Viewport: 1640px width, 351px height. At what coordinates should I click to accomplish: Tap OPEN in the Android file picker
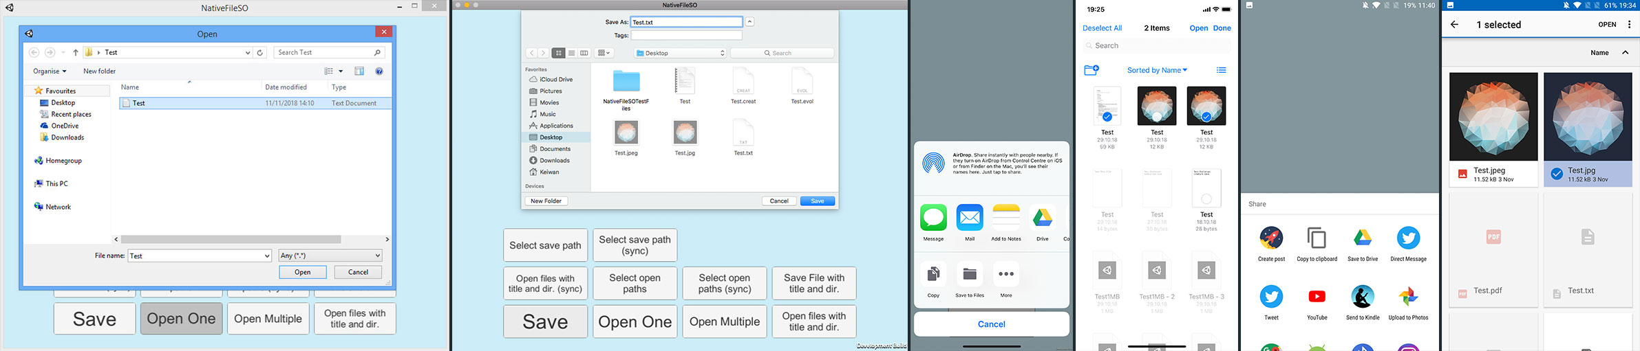(x=1607, y=25)
